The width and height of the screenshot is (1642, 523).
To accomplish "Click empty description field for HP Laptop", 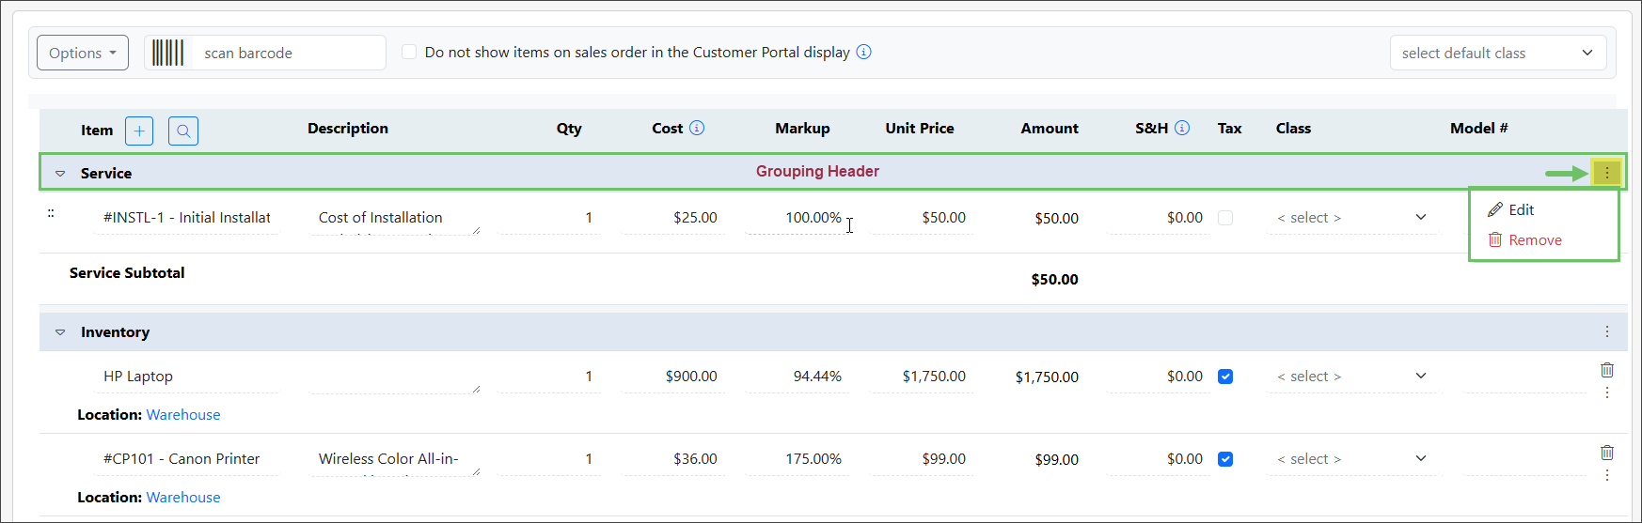I will pos(395,377).
